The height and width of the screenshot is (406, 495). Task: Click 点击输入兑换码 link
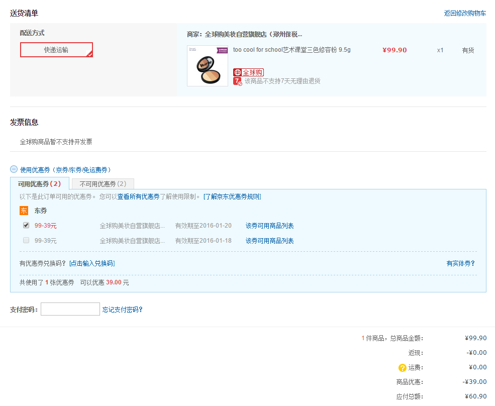tap(92, 263)
